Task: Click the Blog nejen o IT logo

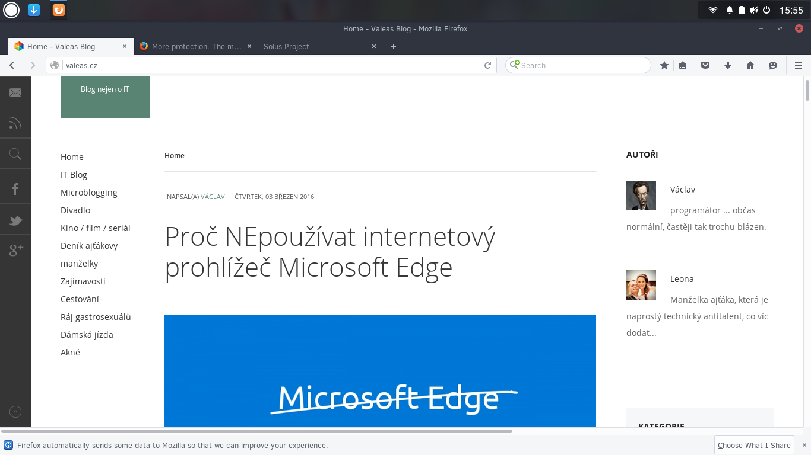Action: pyautogui.click(x=105, y=97)
